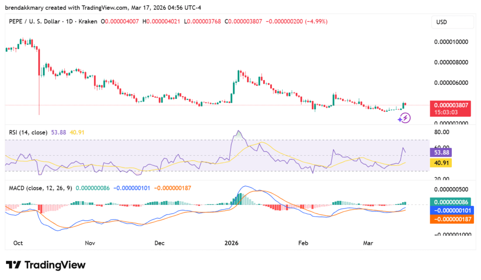
Task: Toggle the Kraken exchange label
Action: coord(87,22)
